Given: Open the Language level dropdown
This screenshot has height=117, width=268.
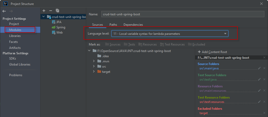Looking at the screenshot, I should (x=170, y=34).
